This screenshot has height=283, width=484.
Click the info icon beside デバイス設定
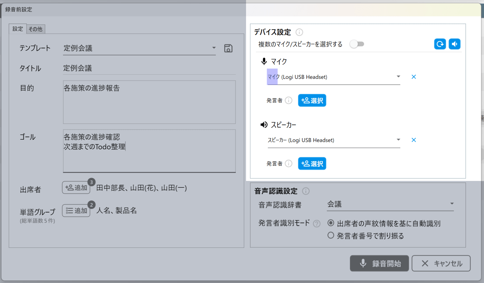(x=299, y=32)
